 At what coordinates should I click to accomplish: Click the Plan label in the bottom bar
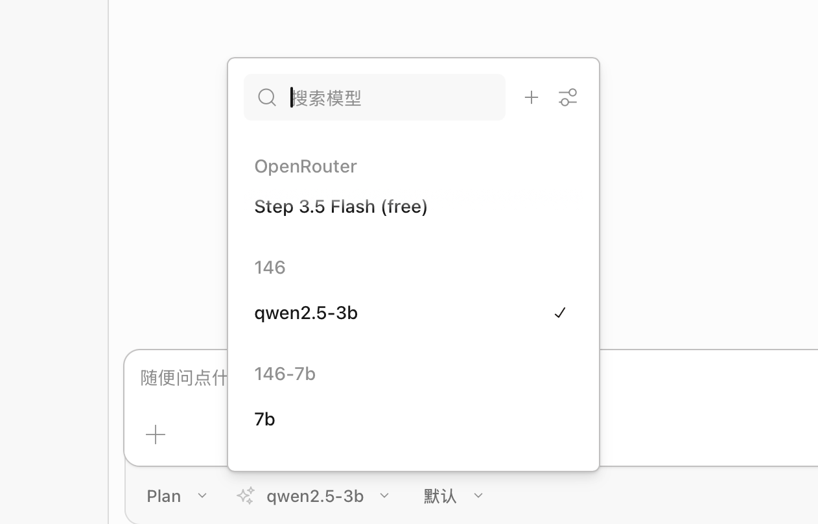(x=163, y=495)
